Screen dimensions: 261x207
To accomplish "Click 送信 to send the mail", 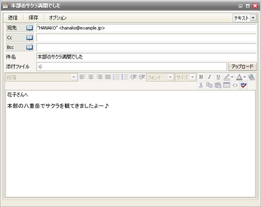I will coord(13,18).
